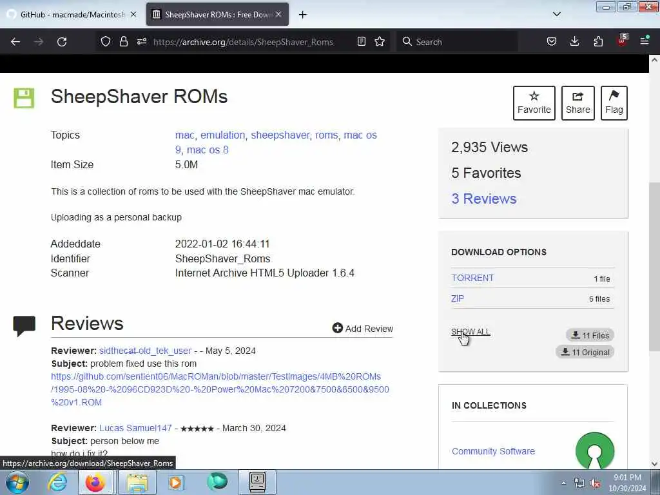Show hidden system tray icons
Image resolution: width=660 pixels, height=495 pixels.
(563, 483)
